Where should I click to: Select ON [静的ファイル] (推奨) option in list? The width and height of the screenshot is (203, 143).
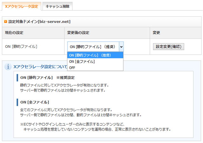click(95, 55)
